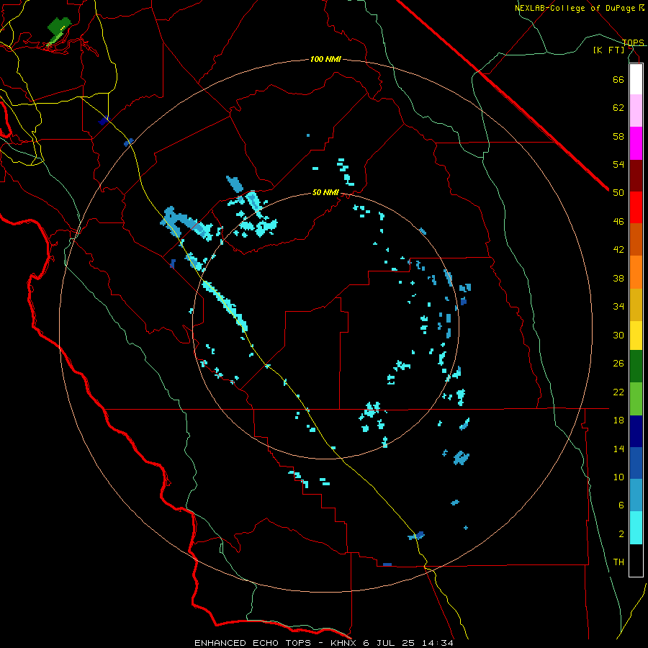Click the gold legend color band
This screenshot has height=648, width=648.
coord(636,304)
